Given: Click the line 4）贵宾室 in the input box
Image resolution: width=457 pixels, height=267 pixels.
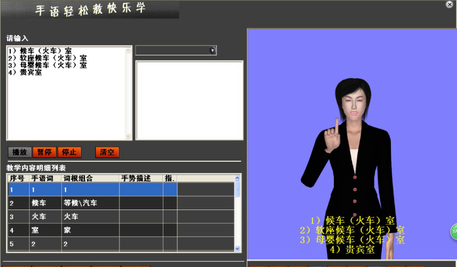Looking at the screenshot, I should 25,72.
